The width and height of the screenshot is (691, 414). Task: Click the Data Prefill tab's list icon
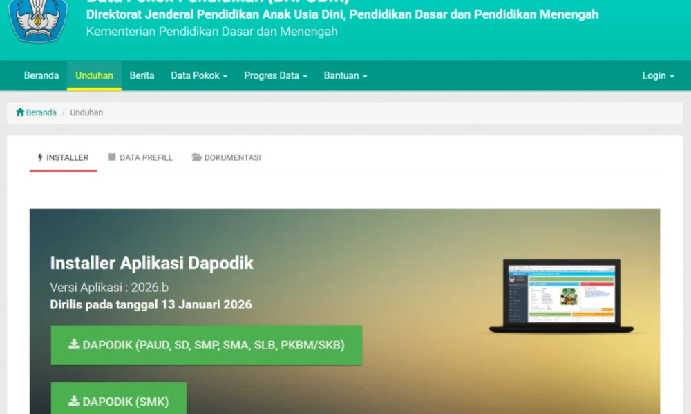pos(112,157)
